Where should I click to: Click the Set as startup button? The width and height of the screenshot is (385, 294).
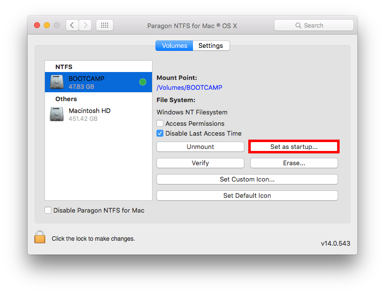pyautogui.click(x=294, y=147)
